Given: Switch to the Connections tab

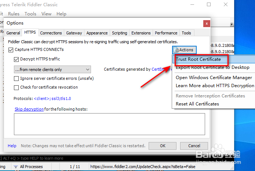Looking at the screenshot, I should click(51, 33).
